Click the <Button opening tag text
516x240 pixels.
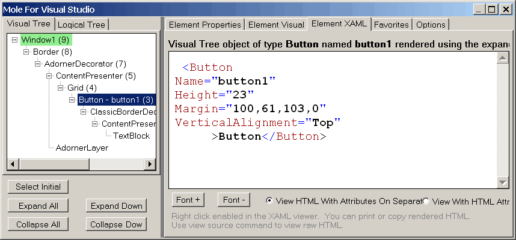coord(207,68)
